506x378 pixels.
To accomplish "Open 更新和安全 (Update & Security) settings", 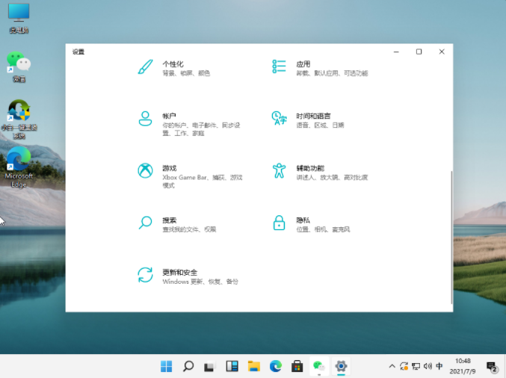I will point(181,276).
